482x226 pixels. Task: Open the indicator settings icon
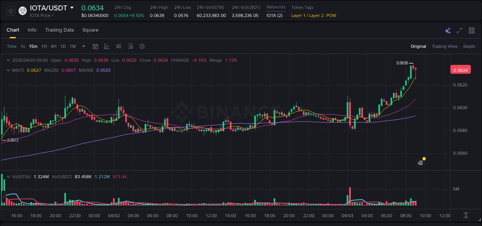(130, 46)
